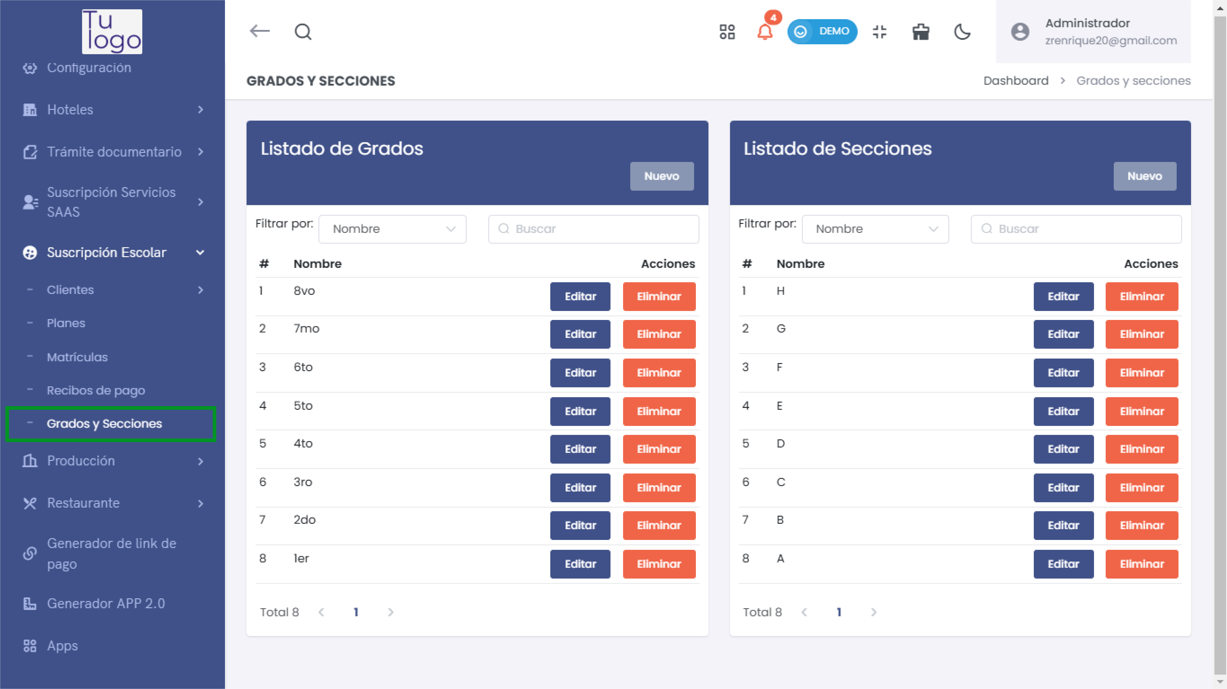
Task: Open Generador de link de pago
Action: [x=111, y=553]
